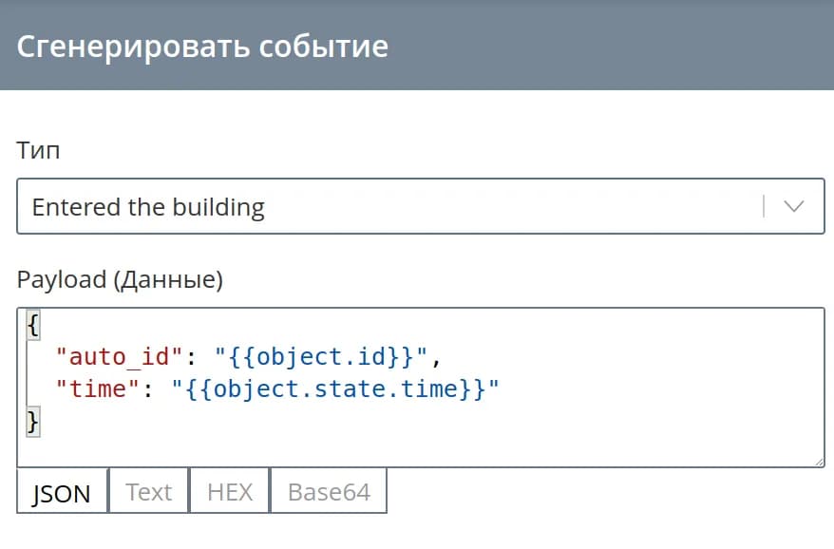
Task: Click the 'Payload (Данные)' field label
Action: (120, 279)
